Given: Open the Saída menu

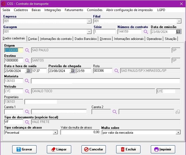Looking at the screenshot, I should click(x=6, y=10).
